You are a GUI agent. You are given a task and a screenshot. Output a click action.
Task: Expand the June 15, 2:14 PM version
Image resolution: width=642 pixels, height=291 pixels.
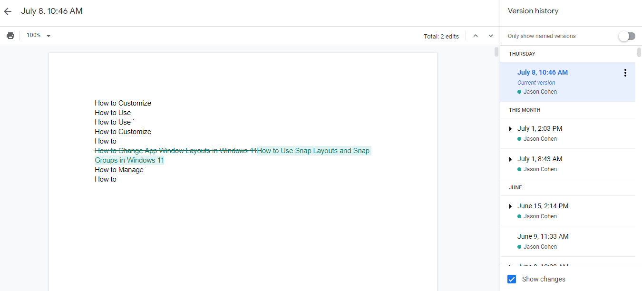(510, 206)
